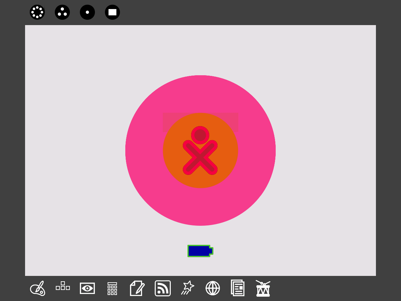Image resolution: width=401 pixels, height=301 pixels.
Task: Click the XO person icon in the center
Action: (x=200, y=150)
